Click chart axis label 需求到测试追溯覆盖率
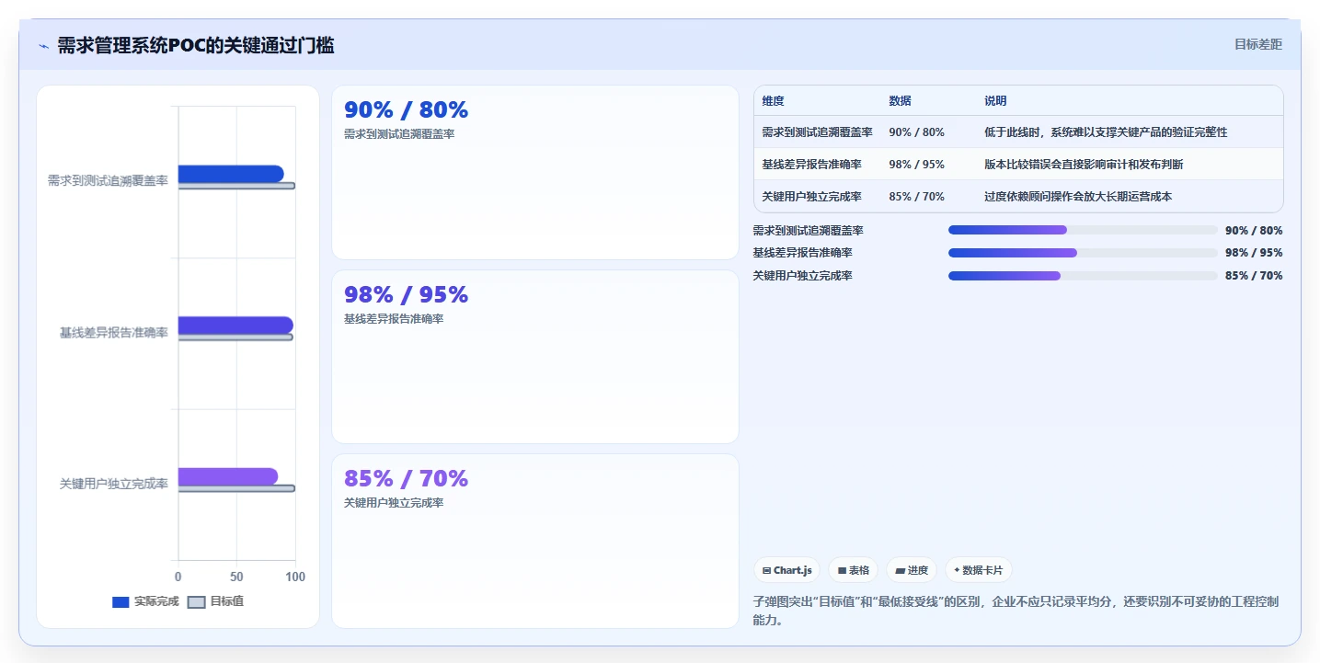Screen dimensions: 1320x663 108,181
